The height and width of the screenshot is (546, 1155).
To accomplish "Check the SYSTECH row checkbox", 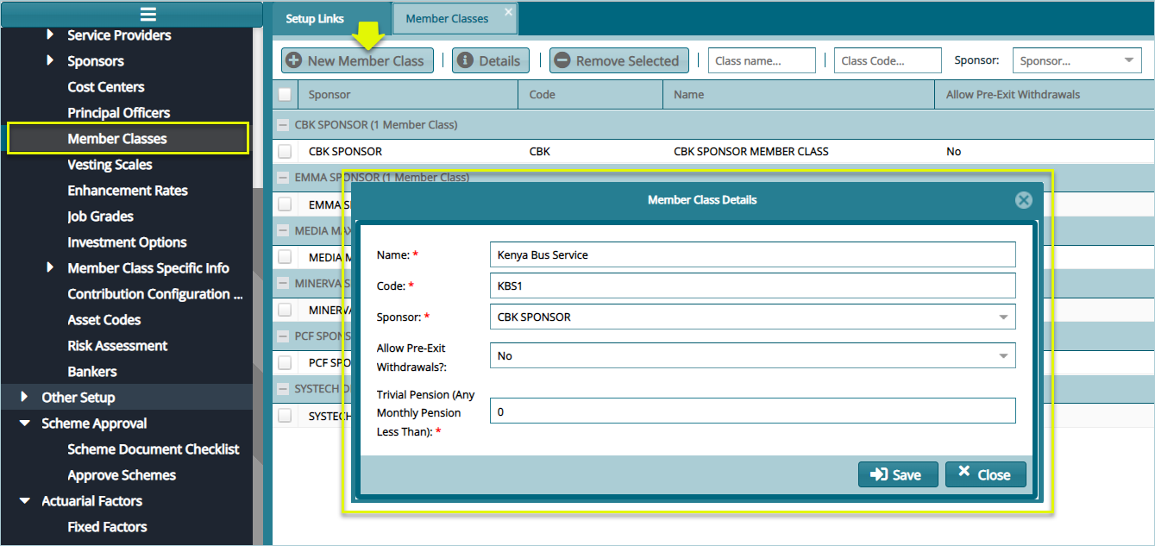I will 285,416.
